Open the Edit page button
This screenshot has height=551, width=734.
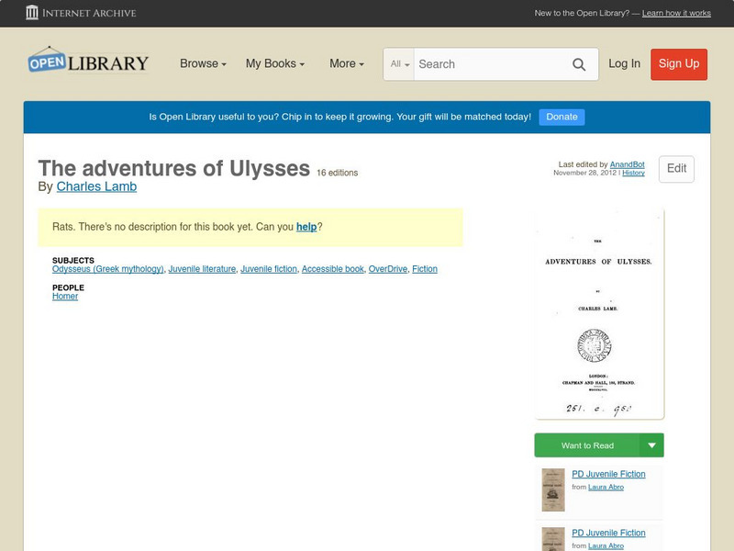tap(676, 169)
